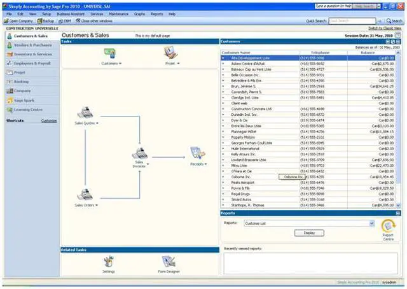Open the File menu
407x289 pixels.
coord(9,14)
